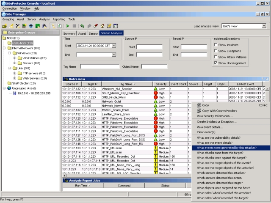
Task: Switch to the Asset tab
Action: tap(82, 33)
